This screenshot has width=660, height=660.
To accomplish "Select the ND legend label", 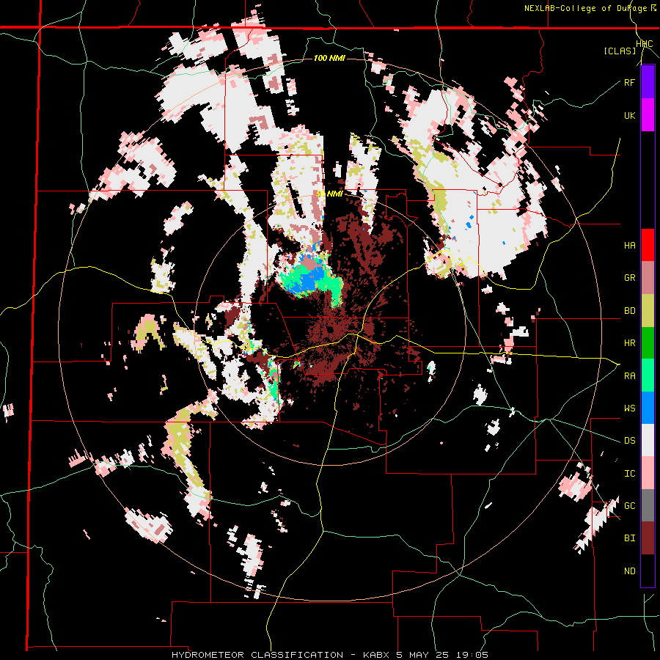I will pyautogui.click(x=629, y=571).
